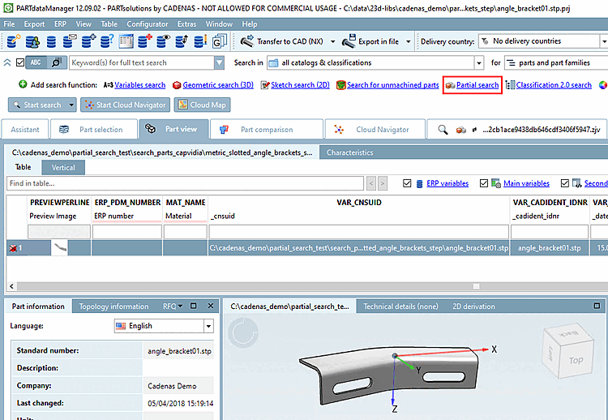The width and height of the screenshot is (608, 420).
Task: Open Start search dropdown arrow
Action: pos(71,105)
